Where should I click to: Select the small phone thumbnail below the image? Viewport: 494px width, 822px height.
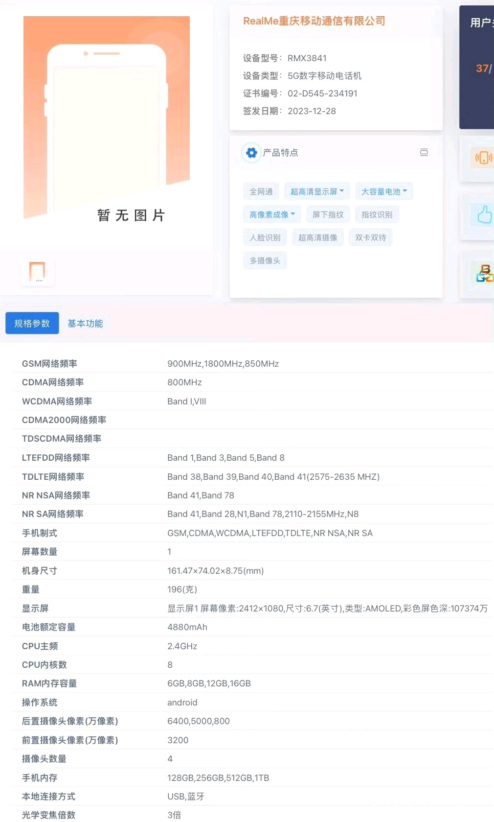tap(38, 272)
